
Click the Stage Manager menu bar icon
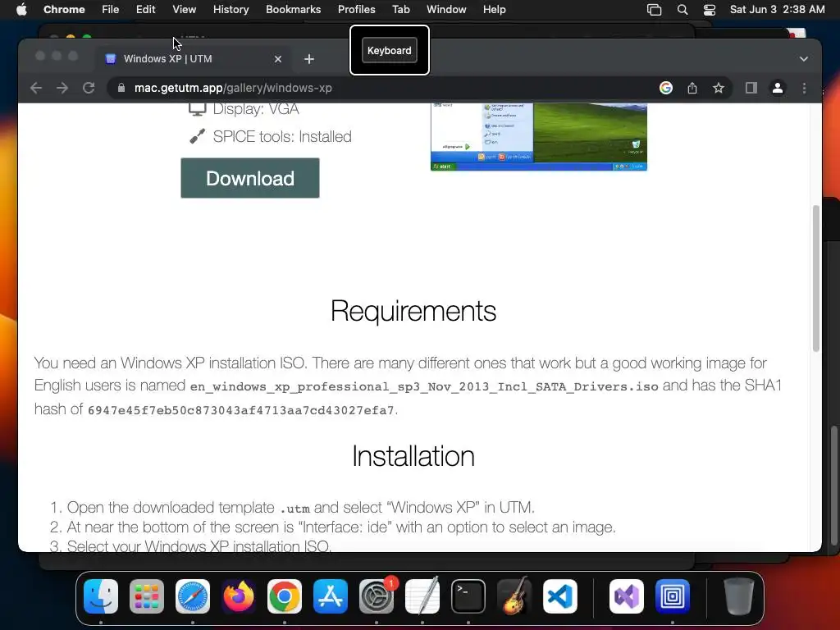pos(654,10)
